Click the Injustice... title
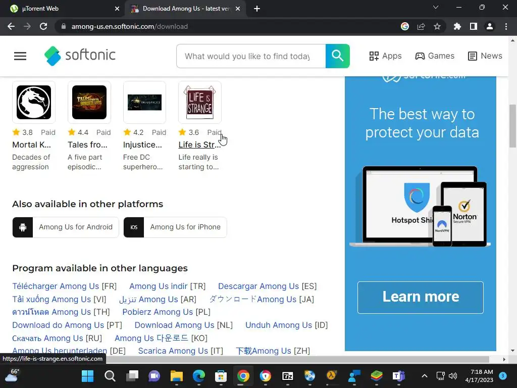The width and height of the screenshot is (517, 388). tap(142, 145)
